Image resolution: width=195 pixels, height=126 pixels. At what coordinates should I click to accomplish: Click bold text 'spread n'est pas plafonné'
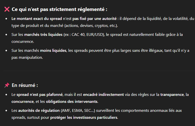tap(40, 95)
